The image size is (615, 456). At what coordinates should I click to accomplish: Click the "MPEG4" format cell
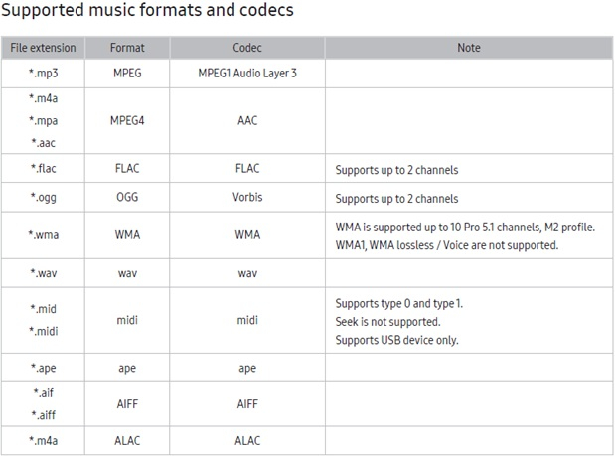(126, 120)
